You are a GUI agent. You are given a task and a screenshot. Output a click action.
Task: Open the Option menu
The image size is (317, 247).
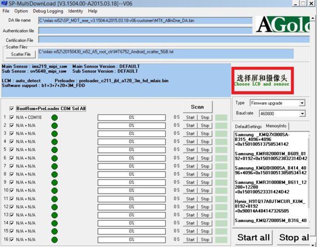21,11
